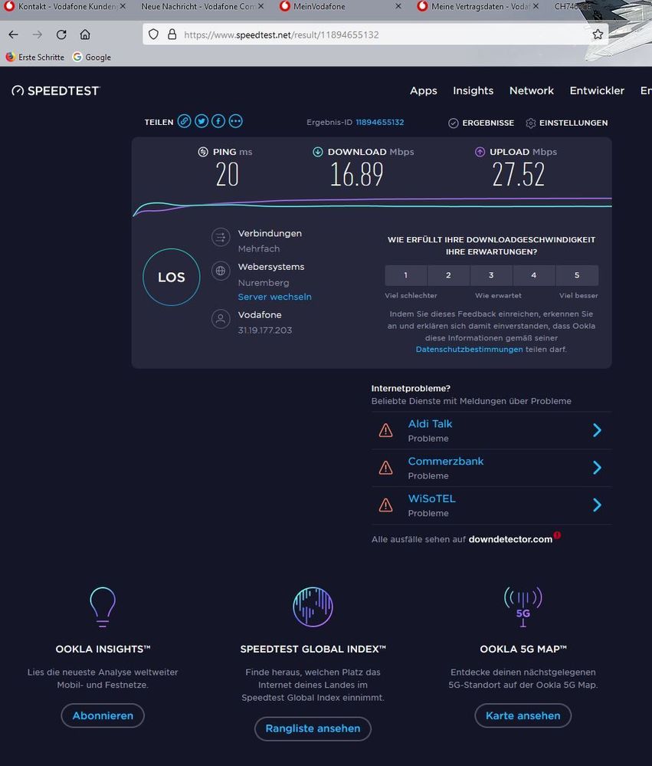Expand WiSoTEL problems chevron
The image size is (652, 766).
(597, 505)
